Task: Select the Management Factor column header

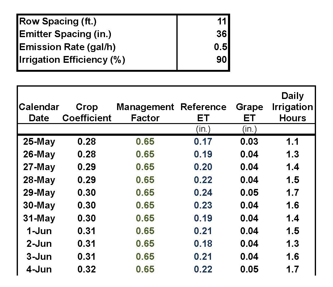Action: [145, 113]
